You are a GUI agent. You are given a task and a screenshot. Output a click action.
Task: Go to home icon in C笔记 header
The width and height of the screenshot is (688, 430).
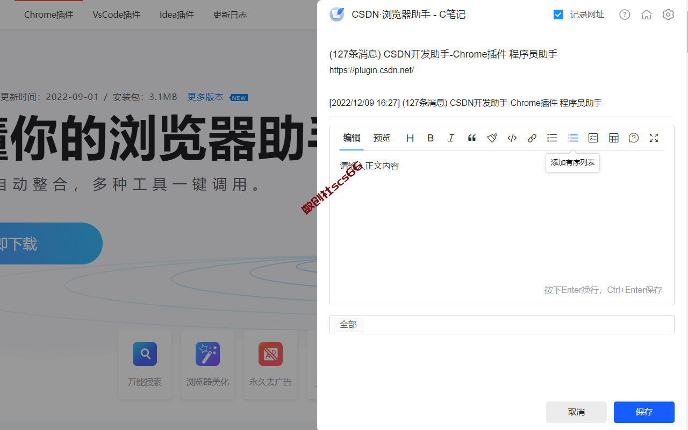pos(647,15)
